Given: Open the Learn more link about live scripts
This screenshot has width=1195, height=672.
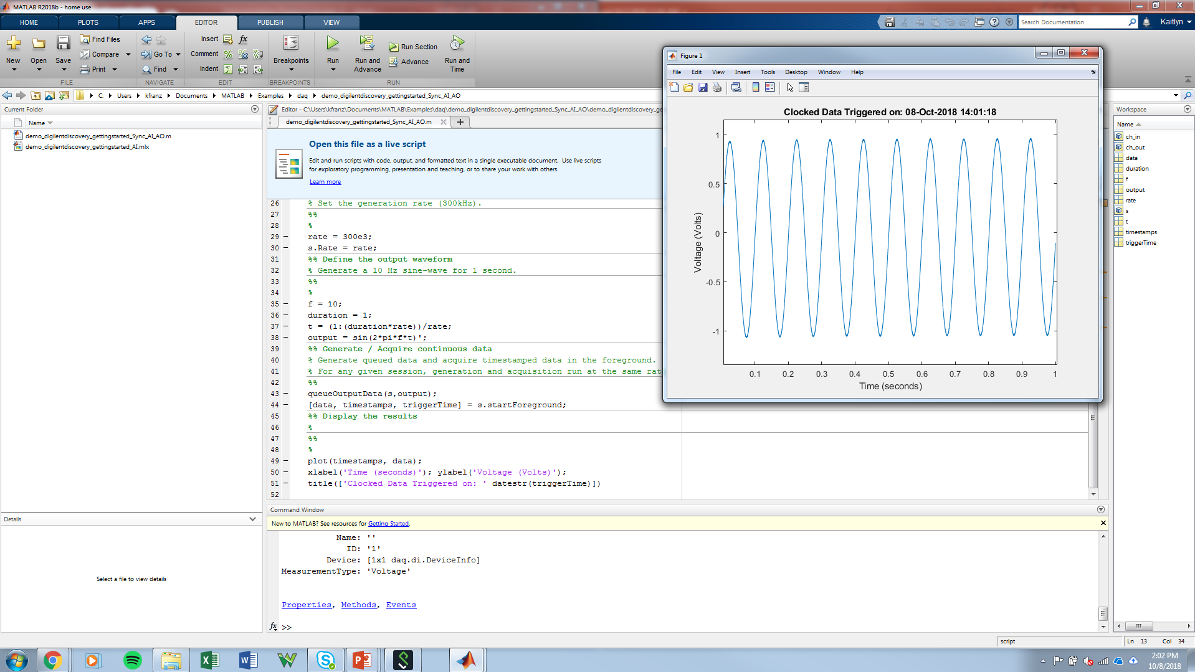Looking at the screenshot, I should [x=325, y=181].
